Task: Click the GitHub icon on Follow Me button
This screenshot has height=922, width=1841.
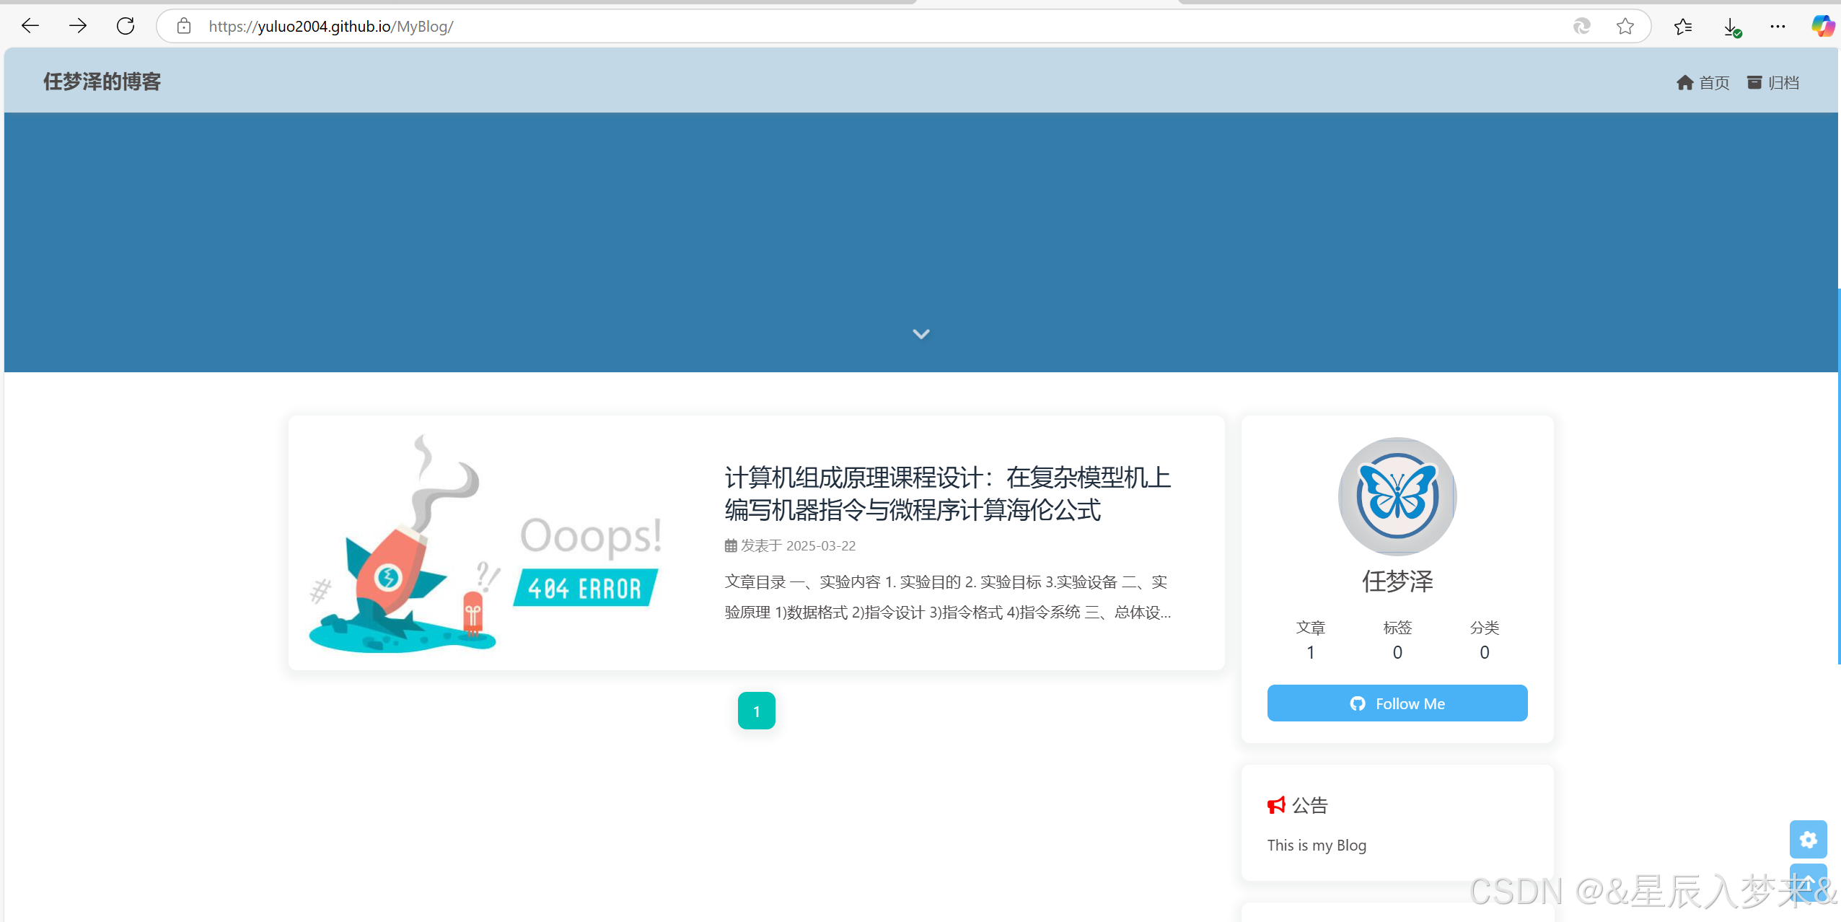Action: 1357,703
